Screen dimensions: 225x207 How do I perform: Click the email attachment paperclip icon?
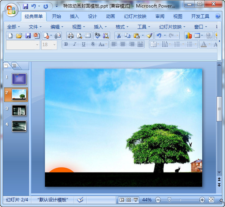tap(58, 36)
